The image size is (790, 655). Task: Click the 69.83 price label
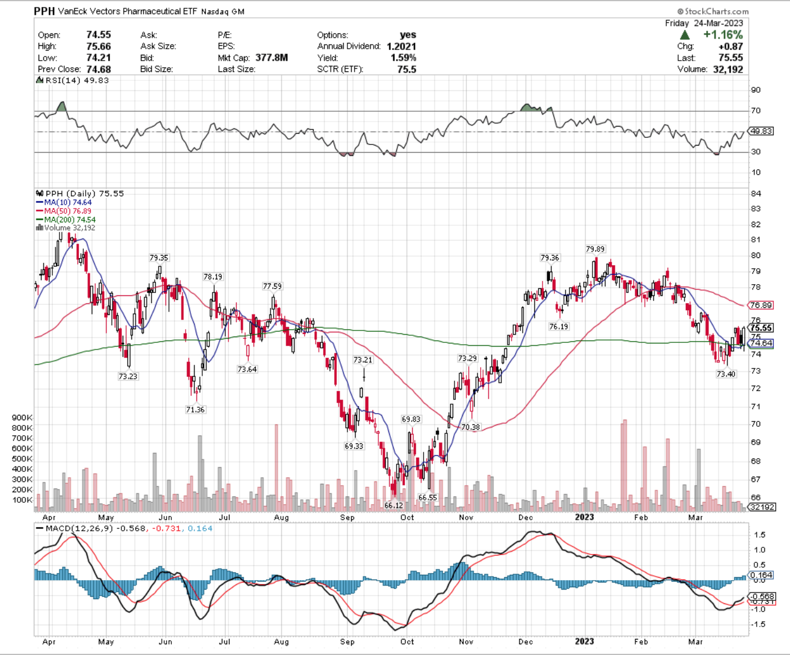pos(411,419)
